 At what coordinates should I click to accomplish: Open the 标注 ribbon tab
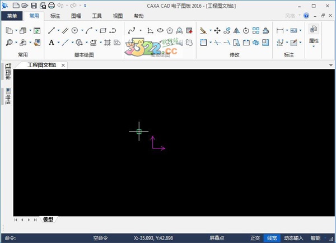(x=55, y=16)
